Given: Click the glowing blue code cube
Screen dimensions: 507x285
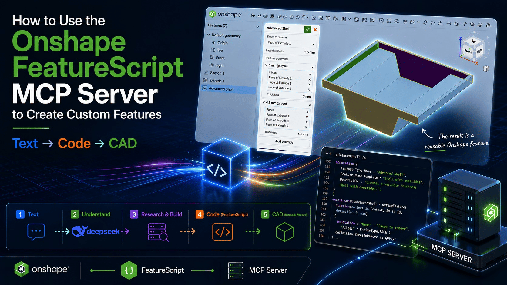Looking at the screenshot, I should (226, 164).
